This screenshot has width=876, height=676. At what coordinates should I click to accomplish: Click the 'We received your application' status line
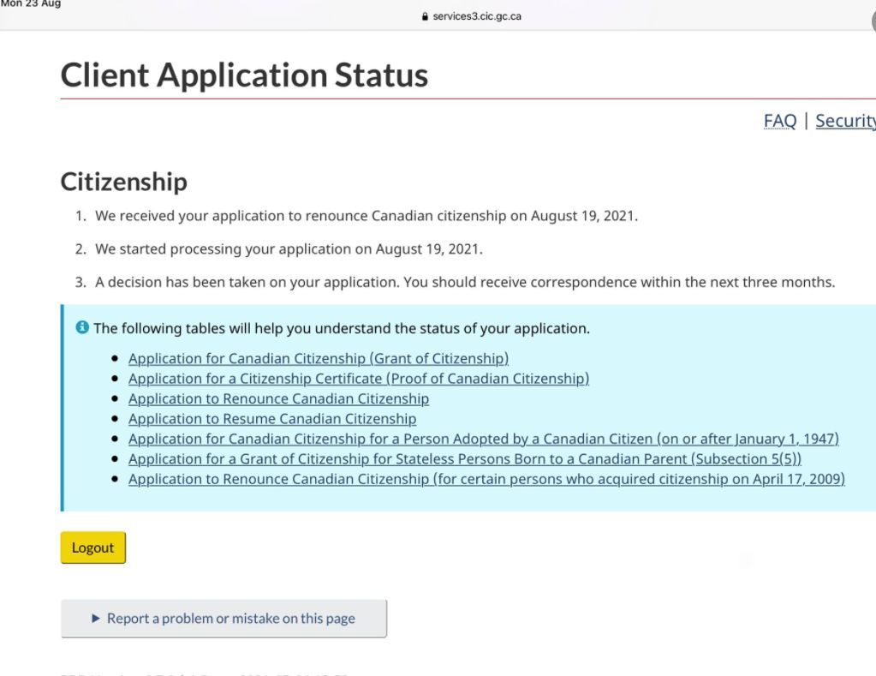pos(366,216)
